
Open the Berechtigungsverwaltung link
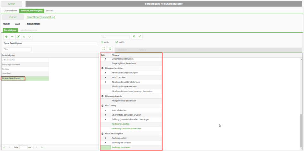(41, 17)
